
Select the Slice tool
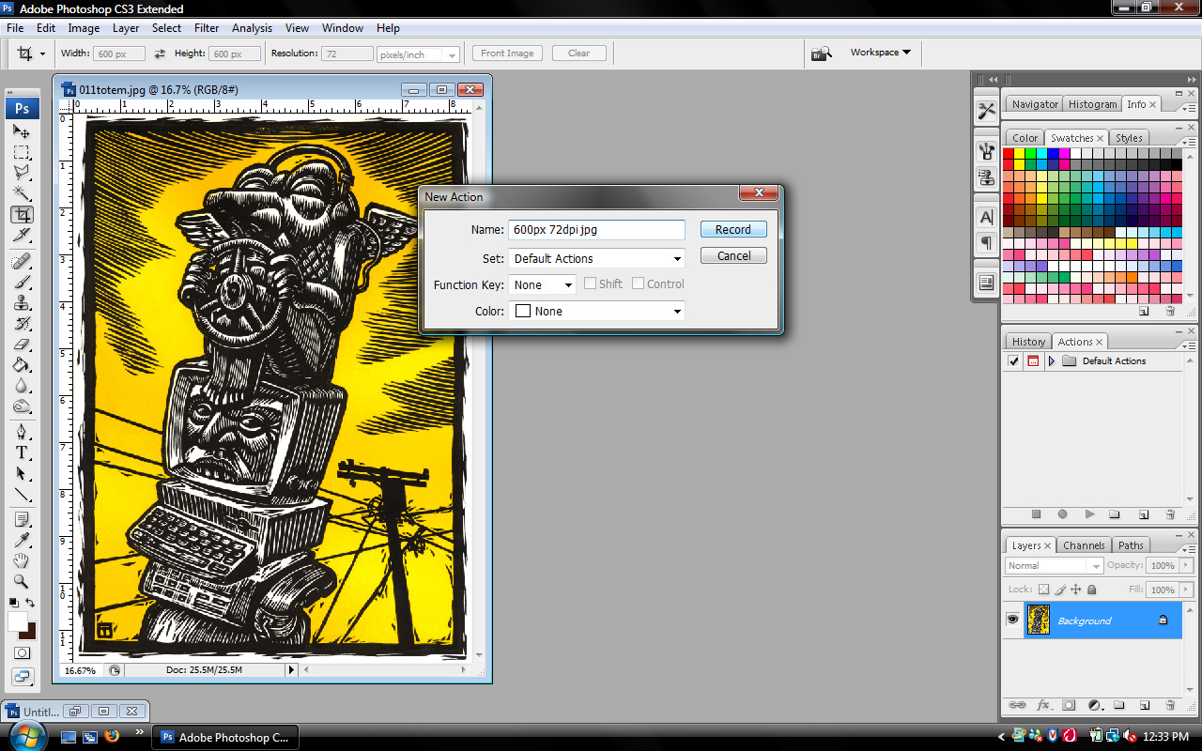click(22, 235)
